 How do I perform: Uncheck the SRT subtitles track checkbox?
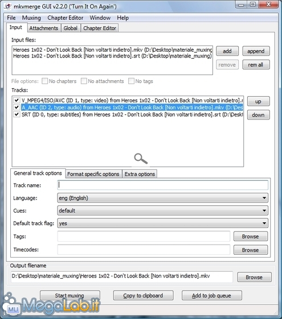tap(17, 114)
